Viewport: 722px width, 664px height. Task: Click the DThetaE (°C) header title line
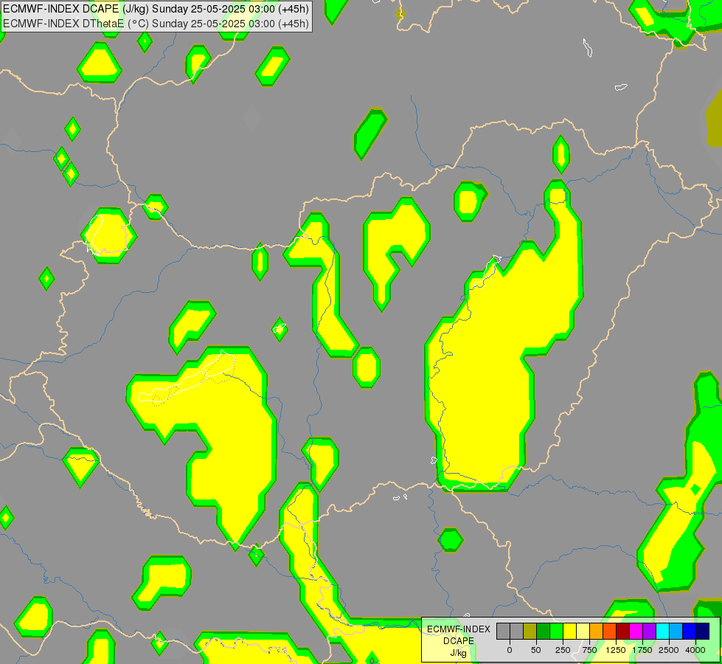156,23
